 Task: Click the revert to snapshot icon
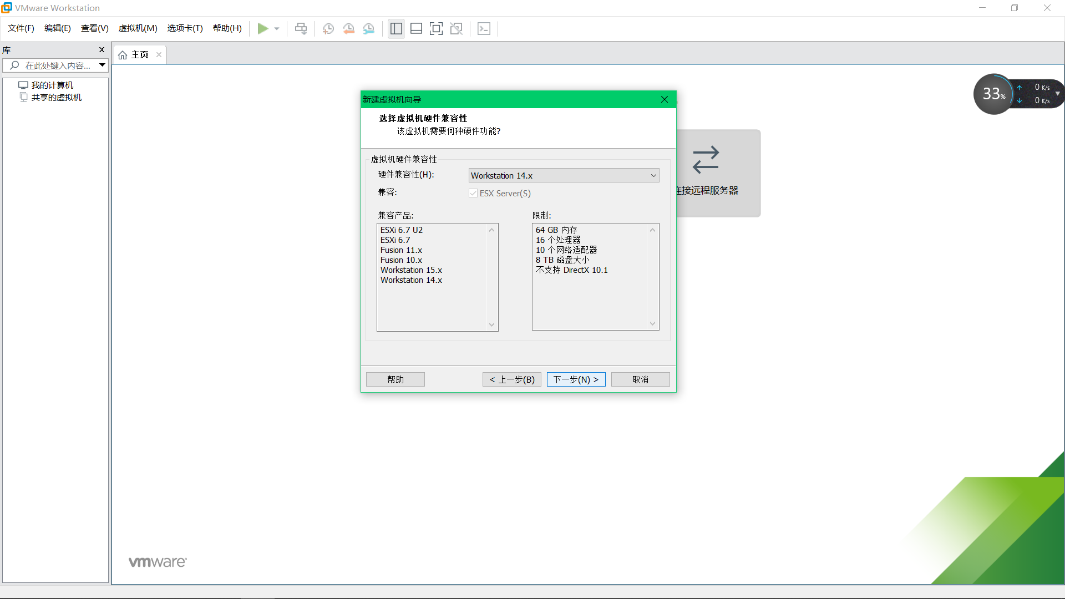pos(348,29)
